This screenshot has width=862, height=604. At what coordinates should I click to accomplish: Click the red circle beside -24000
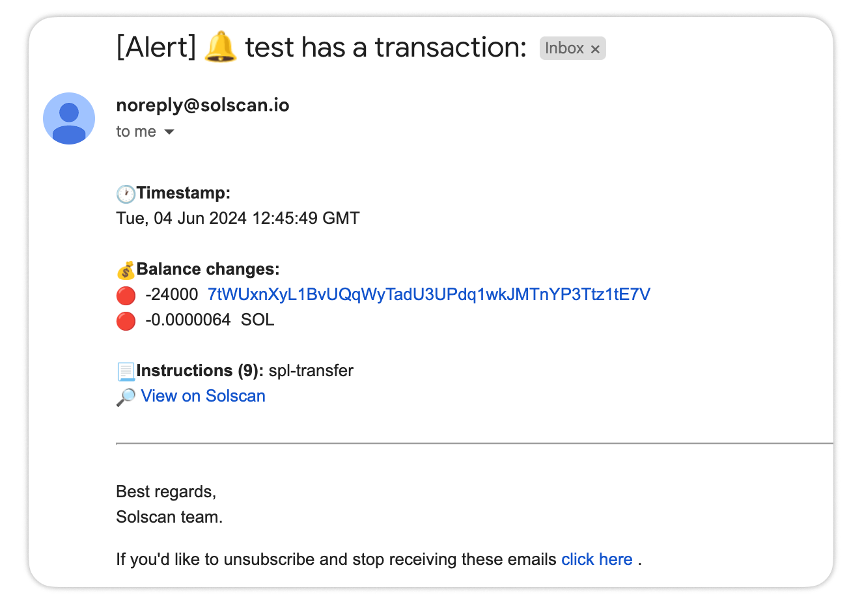126,295
